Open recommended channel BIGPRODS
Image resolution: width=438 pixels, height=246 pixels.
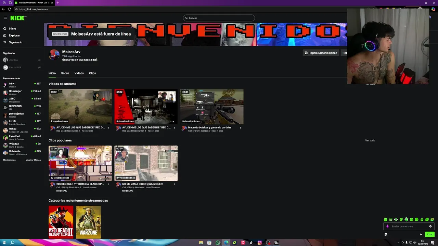22,108
